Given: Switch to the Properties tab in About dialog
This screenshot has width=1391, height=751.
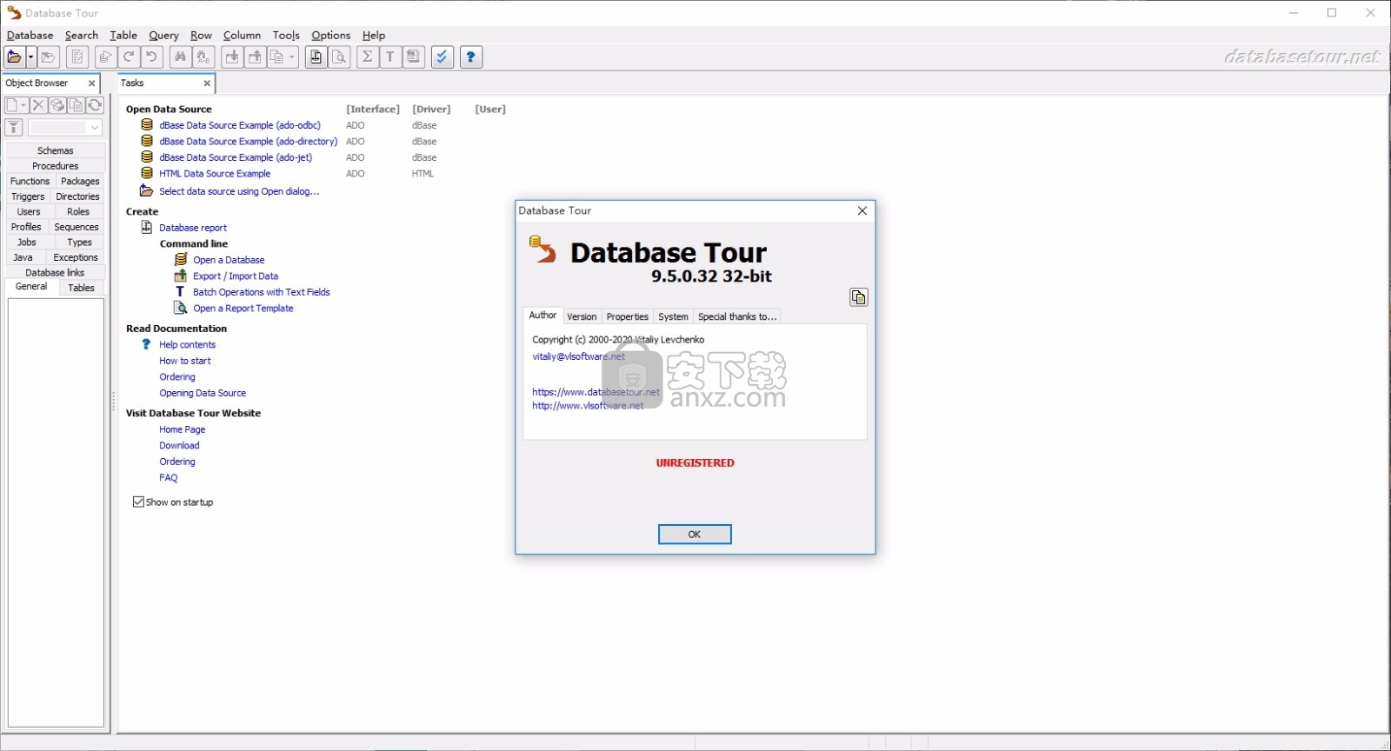Looking at the screenshot, I should 628,316.
